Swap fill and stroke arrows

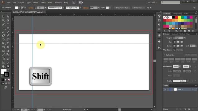(x=9, y=70)
